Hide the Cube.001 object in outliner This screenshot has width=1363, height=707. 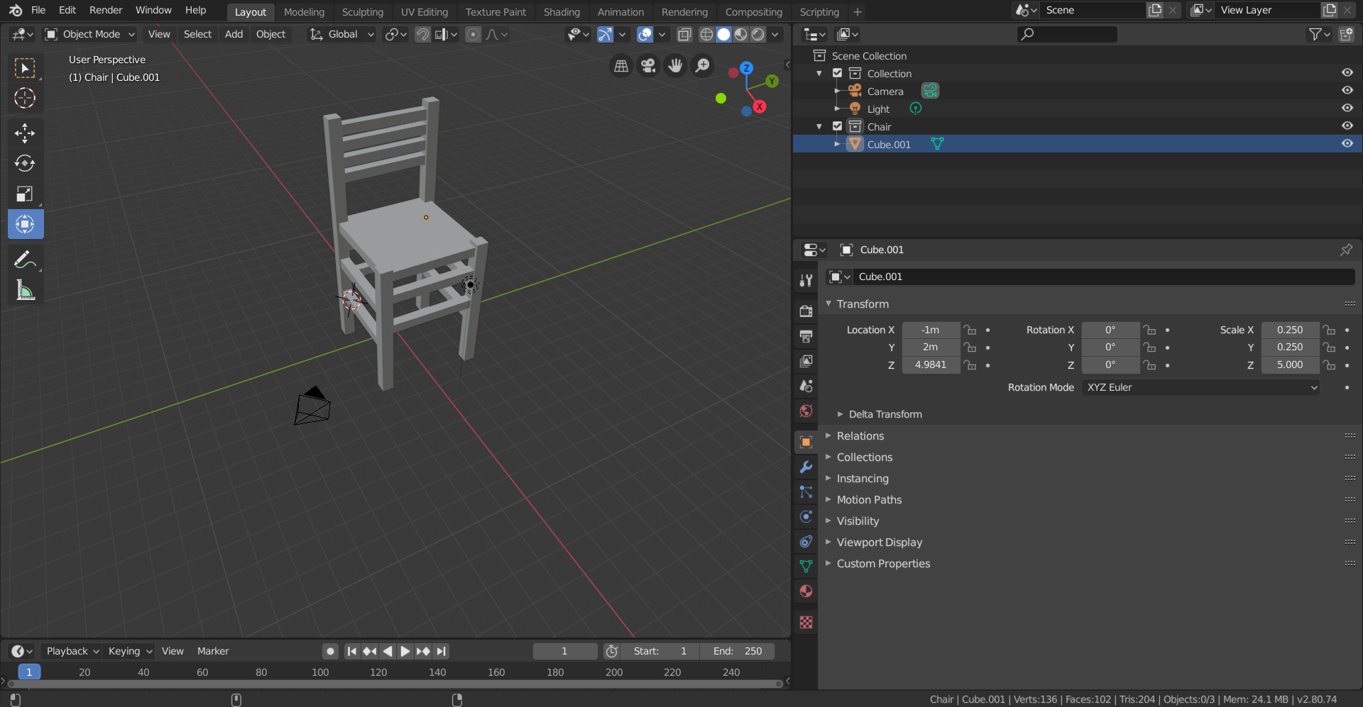pos(1347,144)
